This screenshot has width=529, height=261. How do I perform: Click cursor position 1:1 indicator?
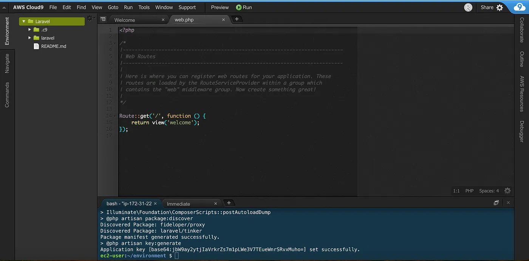coord(456,191)
